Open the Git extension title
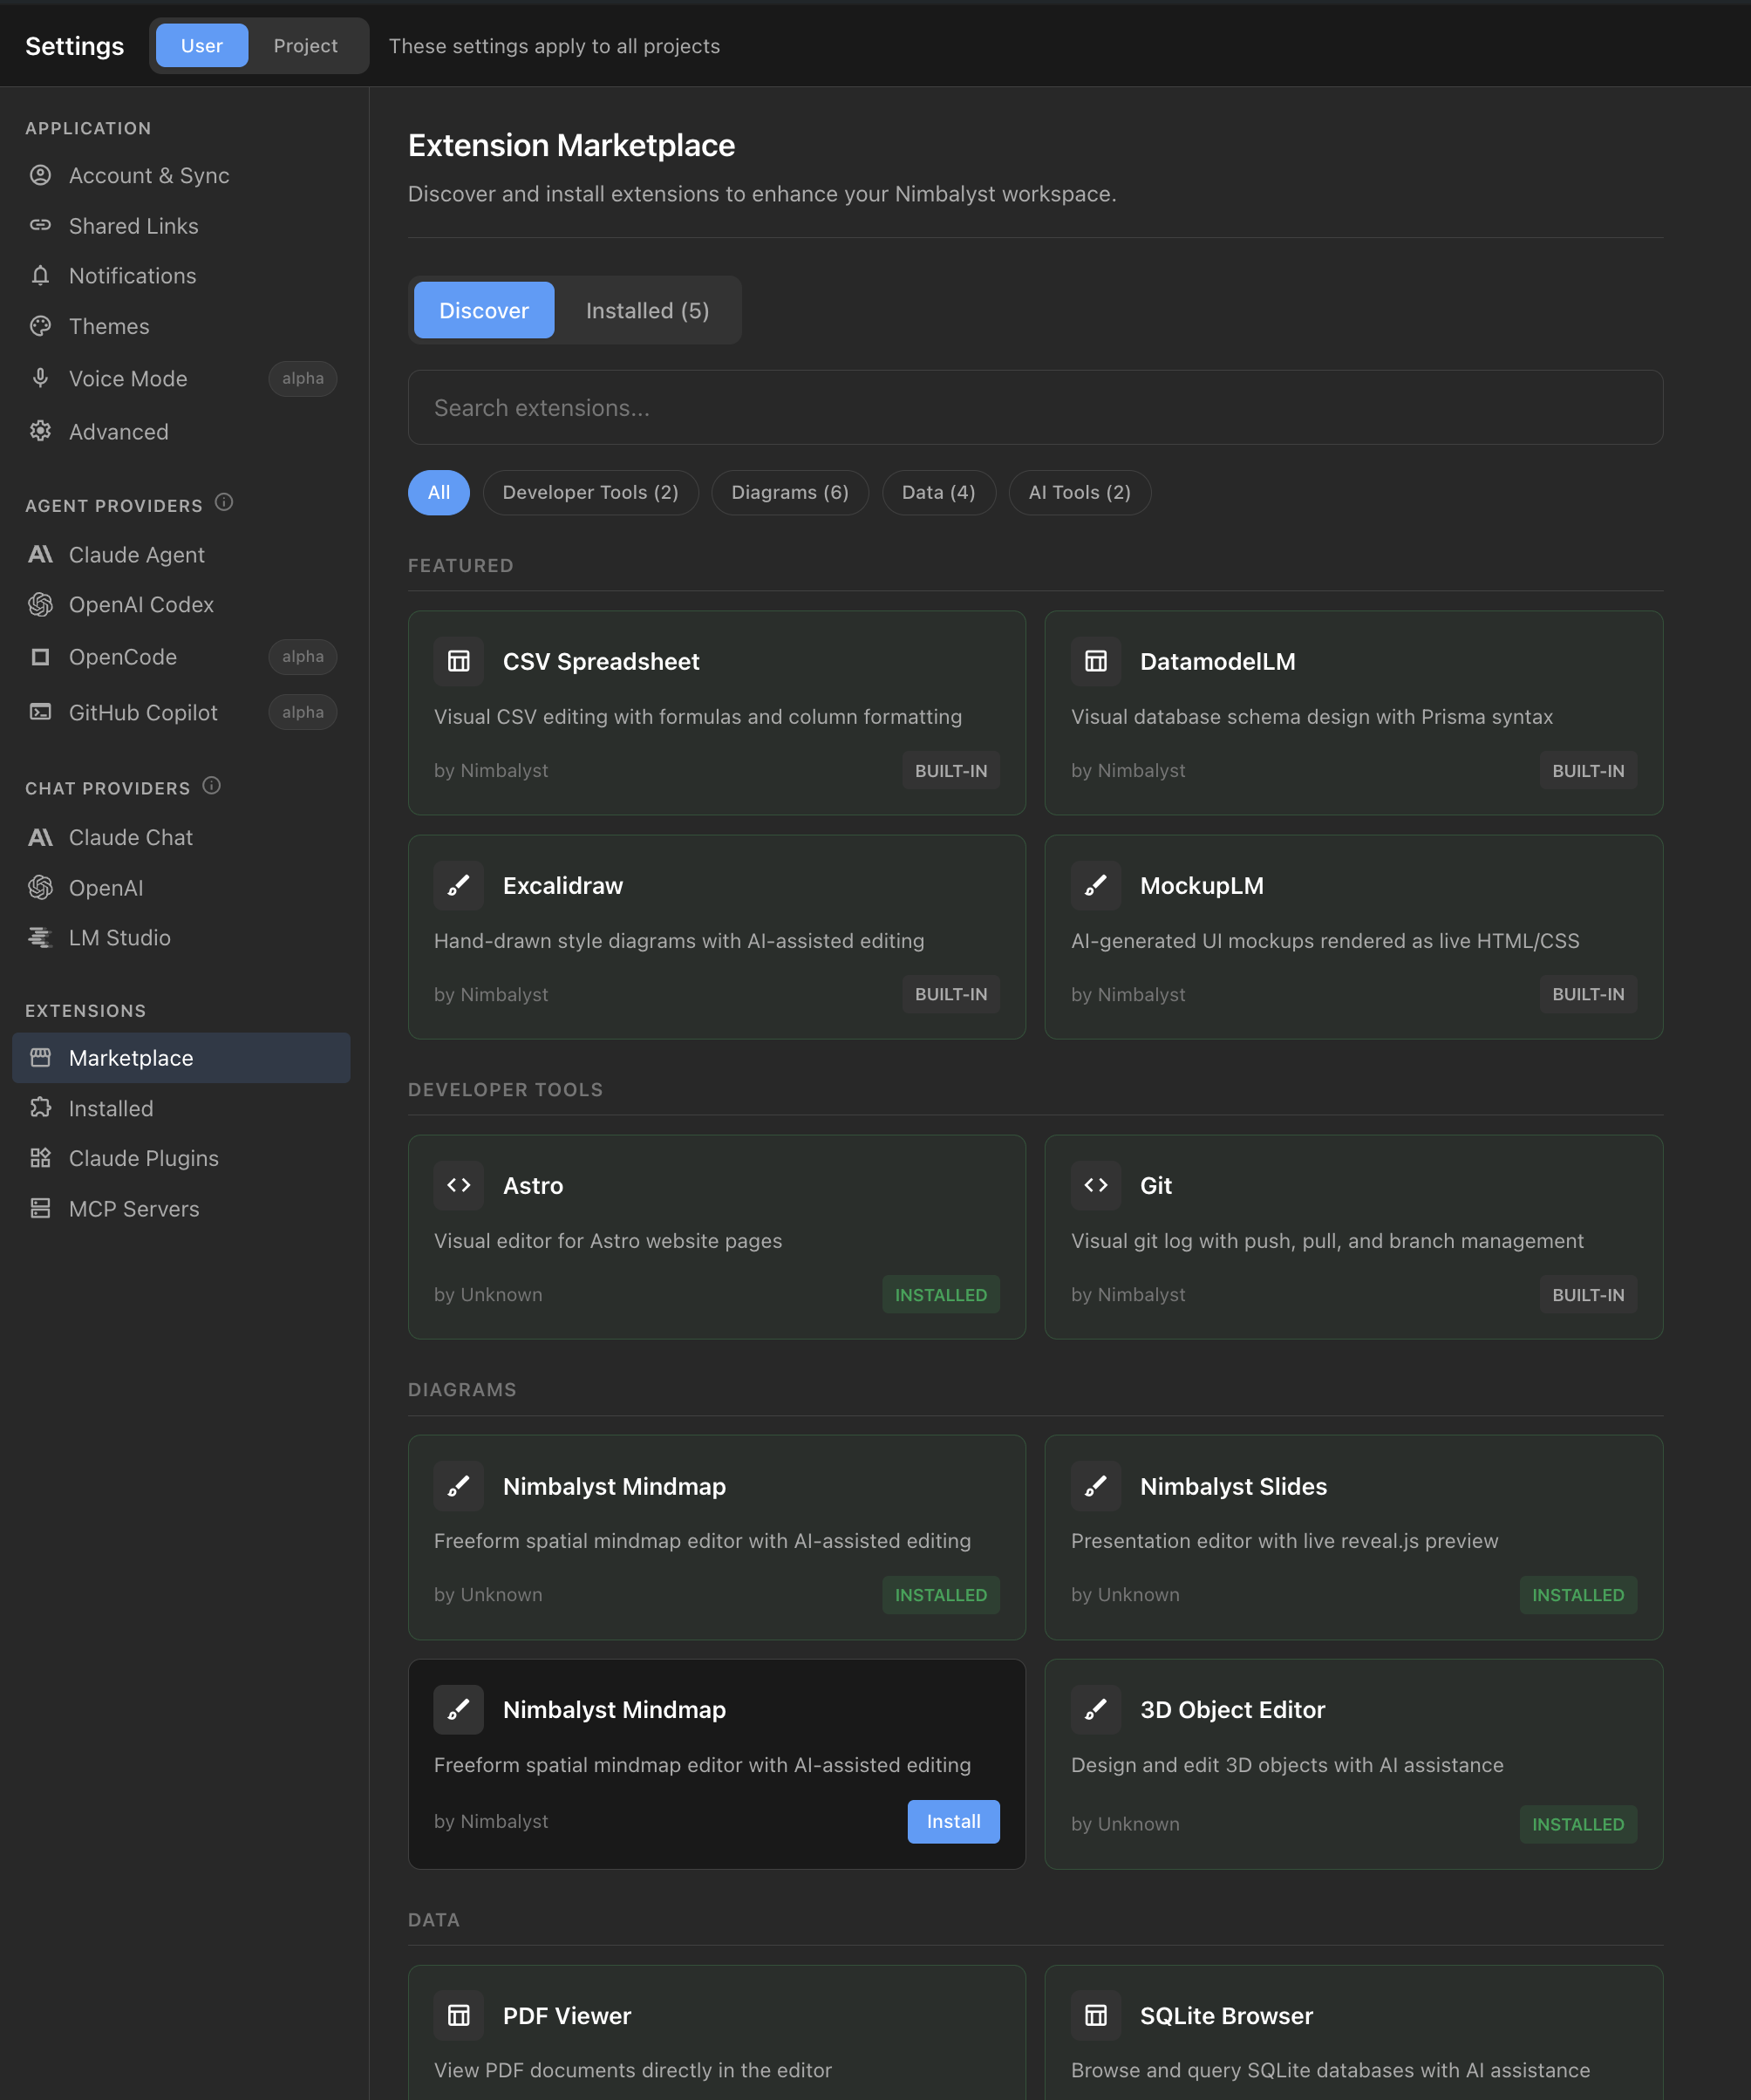This screenshot has height=2100, width=1751. pos(1155,1185)
